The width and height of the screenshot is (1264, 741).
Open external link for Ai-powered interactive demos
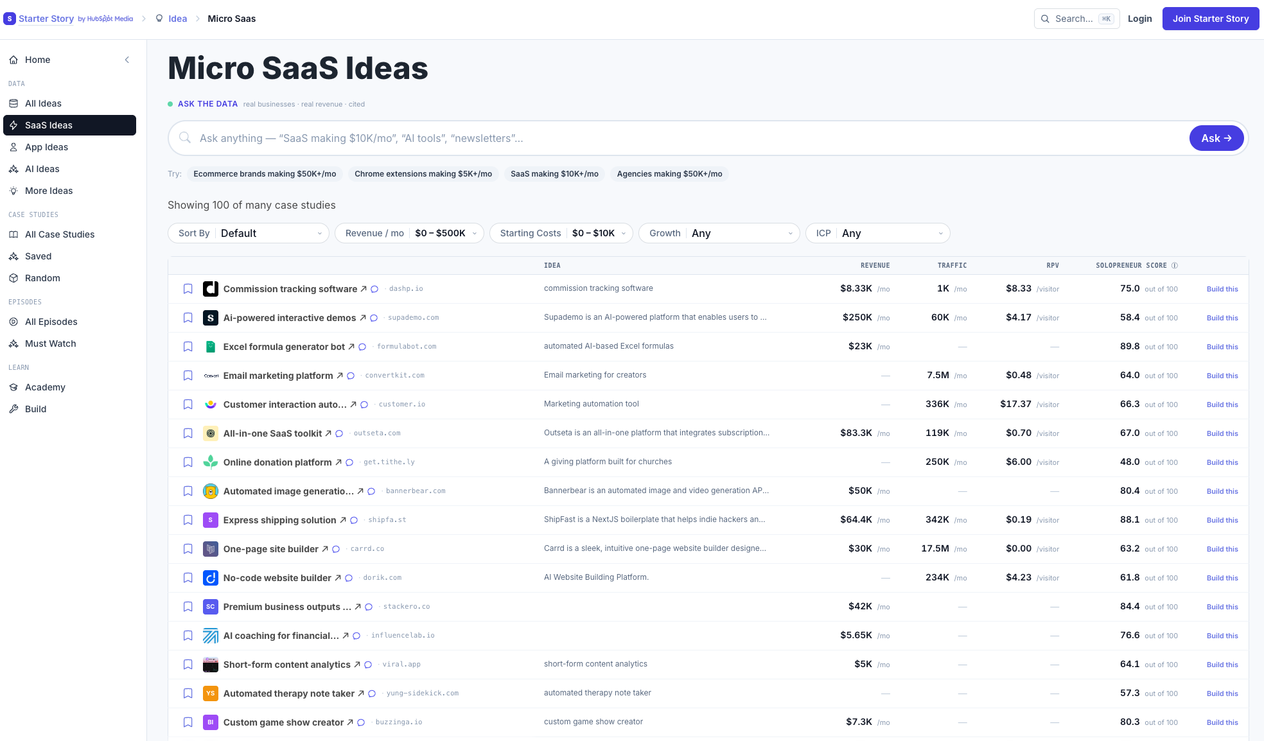[x=363, y=318]
